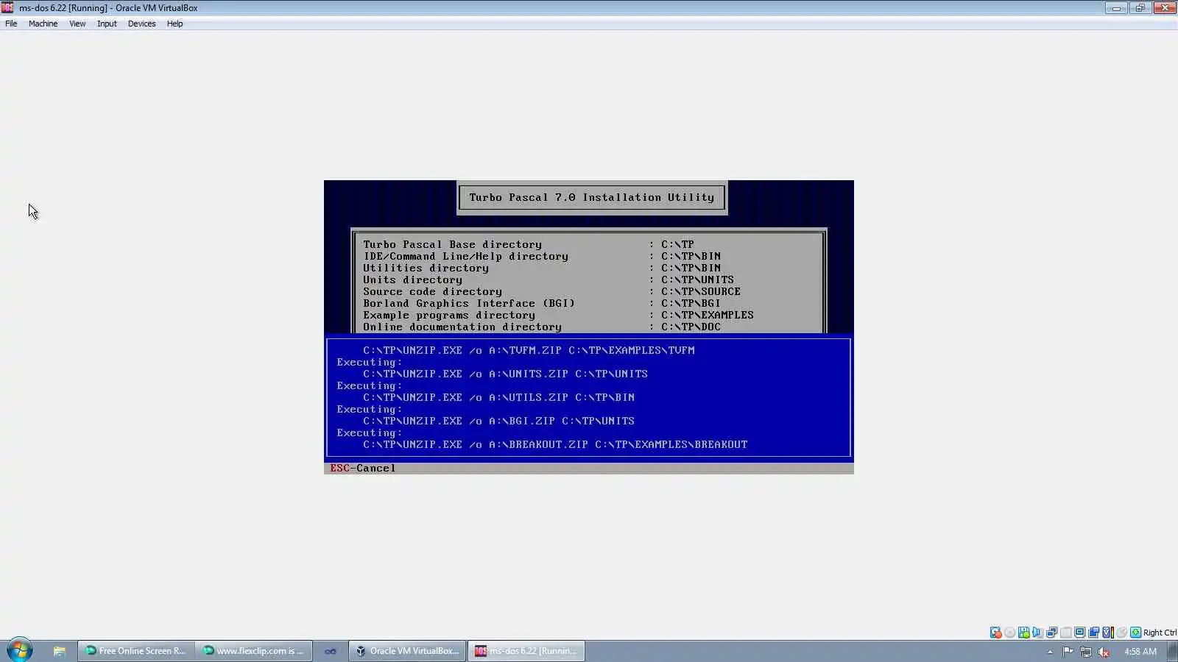Open the Input menu
The image size is (1178, 662).
107,24
